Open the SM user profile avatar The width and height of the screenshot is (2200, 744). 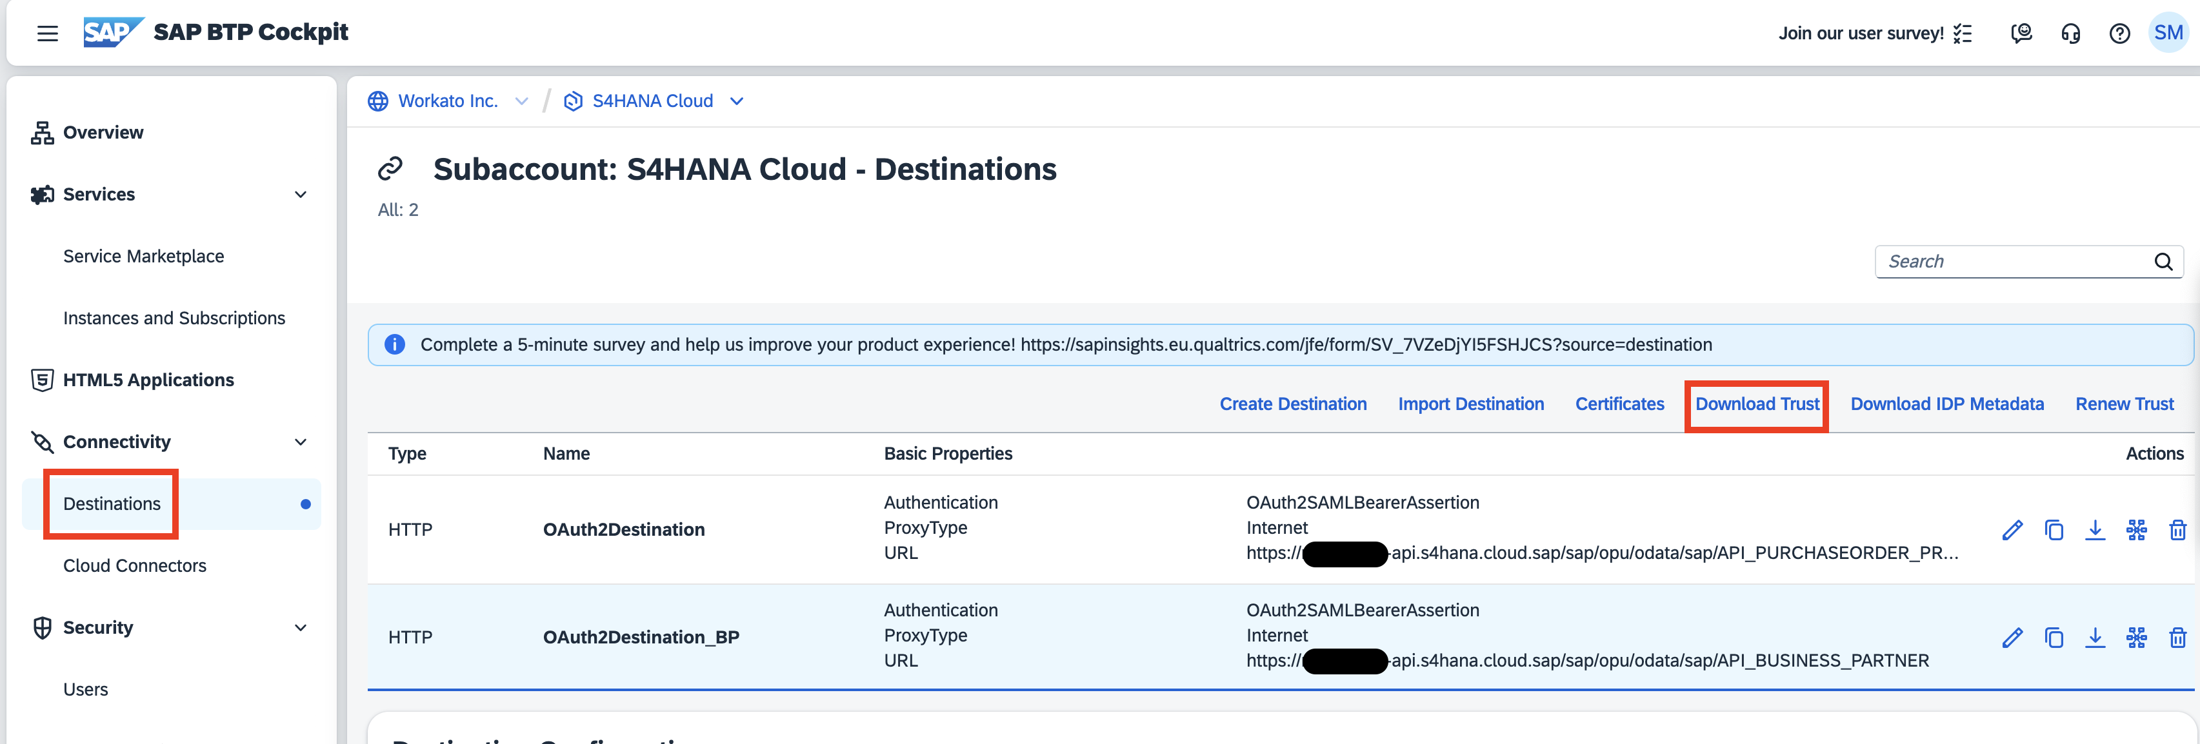2168,34
